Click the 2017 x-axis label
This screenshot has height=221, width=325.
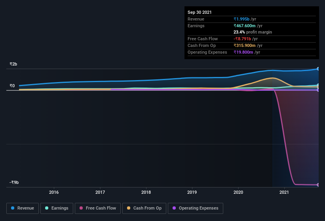100,192
